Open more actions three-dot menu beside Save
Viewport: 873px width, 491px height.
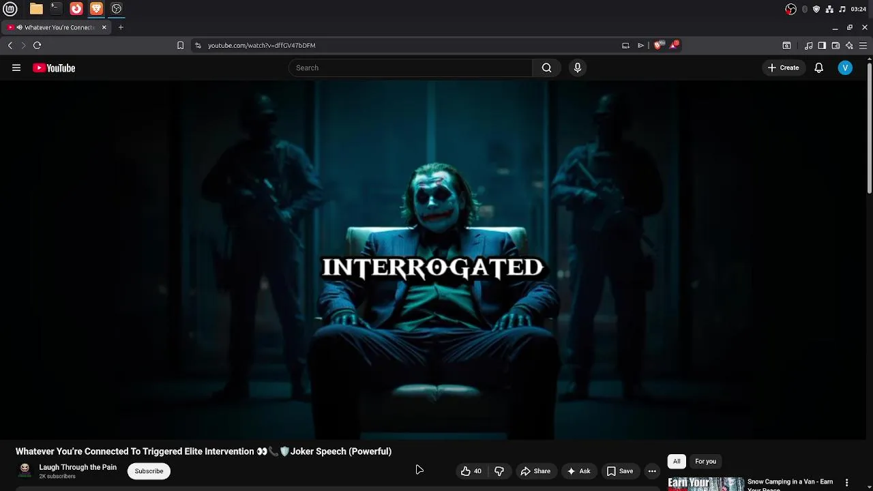652,471
